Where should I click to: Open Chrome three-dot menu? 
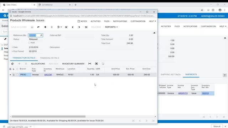(x=225, y=10)
